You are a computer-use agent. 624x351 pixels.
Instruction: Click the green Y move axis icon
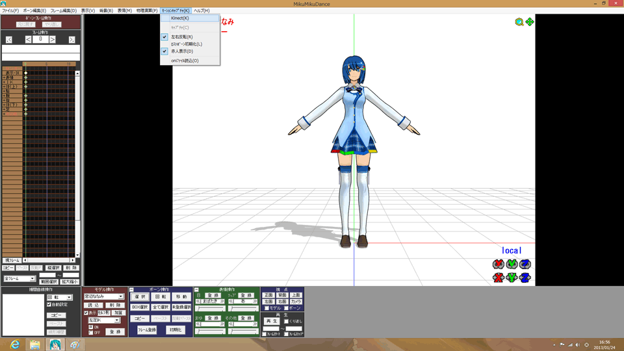tap(512, 278)
